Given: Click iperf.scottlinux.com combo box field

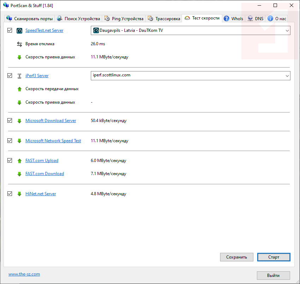Looking at the screenshot, I should [x=190, y=76].
